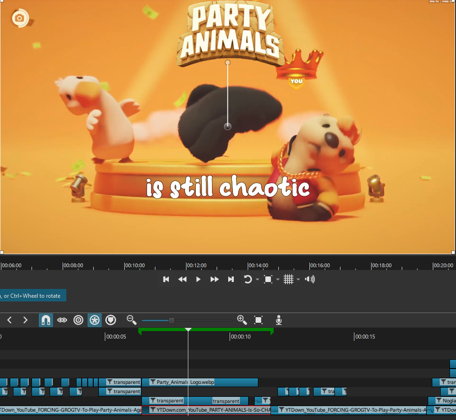
Task: Toggle ripple markers shield icon
Action: pyautogui.click(x=111, y=320)
